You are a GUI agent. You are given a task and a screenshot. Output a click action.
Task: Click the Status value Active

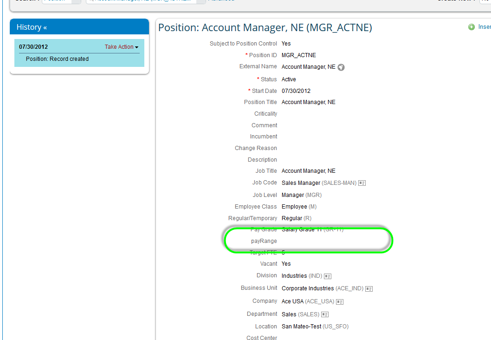pos(289,79)
